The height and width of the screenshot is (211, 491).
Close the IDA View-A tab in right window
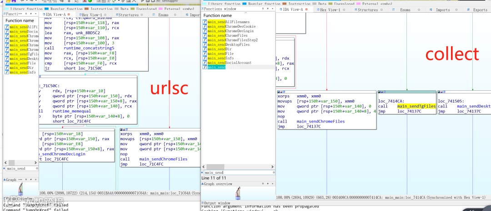tap(307, 10)
